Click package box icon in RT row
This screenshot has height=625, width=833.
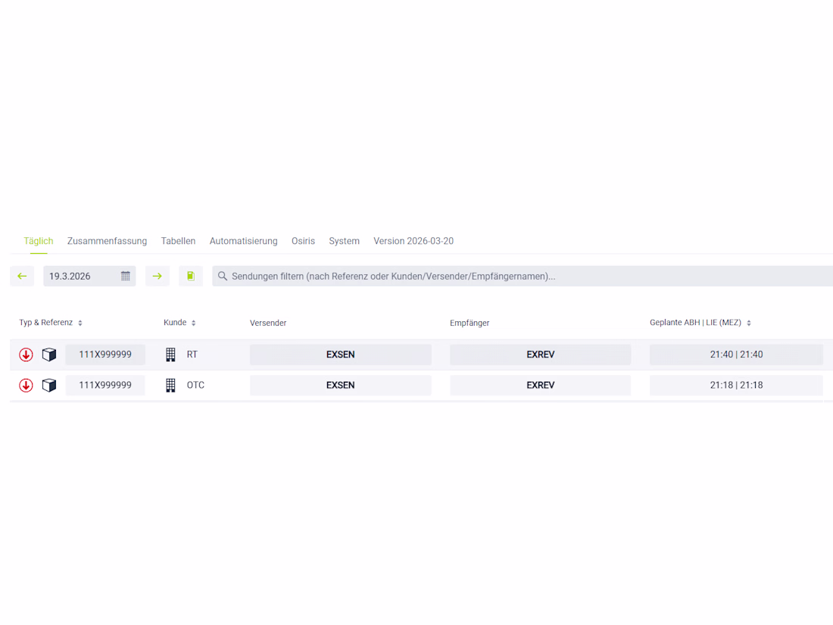click(x=49, y=355)
